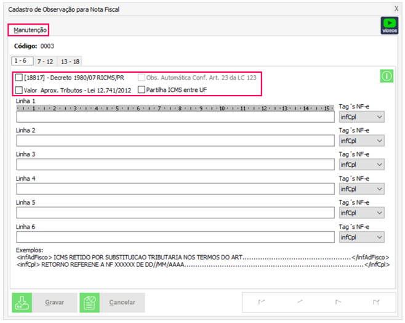
Task: Click the green information icon
Action: pyautogui.click(x=387, y=76)
